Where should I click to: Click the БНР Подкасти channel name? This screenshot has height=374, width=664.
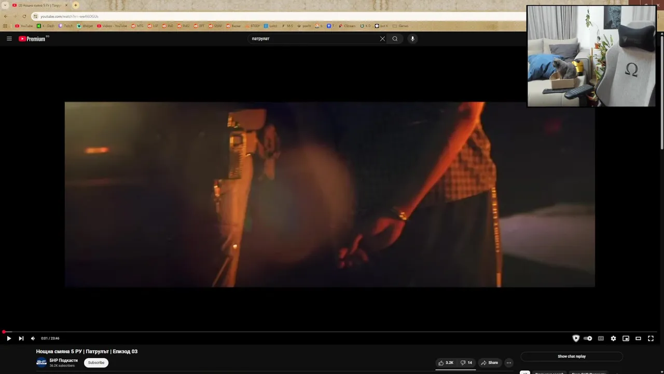63,360
